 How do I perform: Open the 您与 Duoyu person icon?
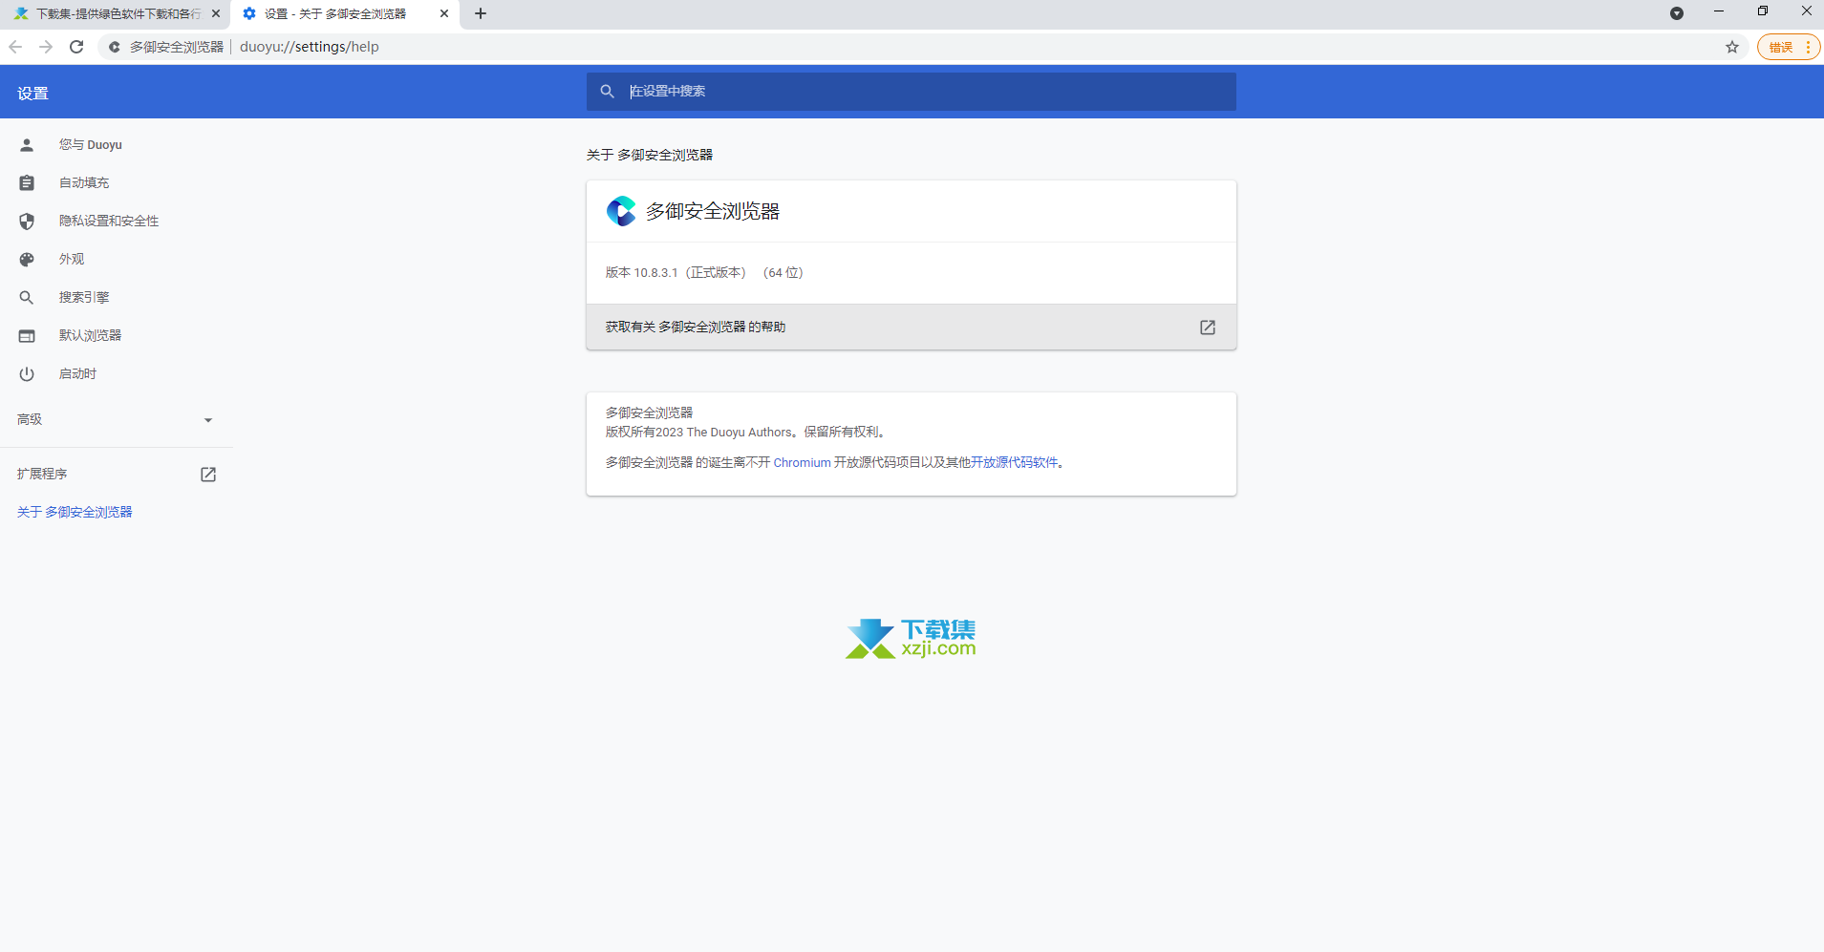click(x=27, y=145)
